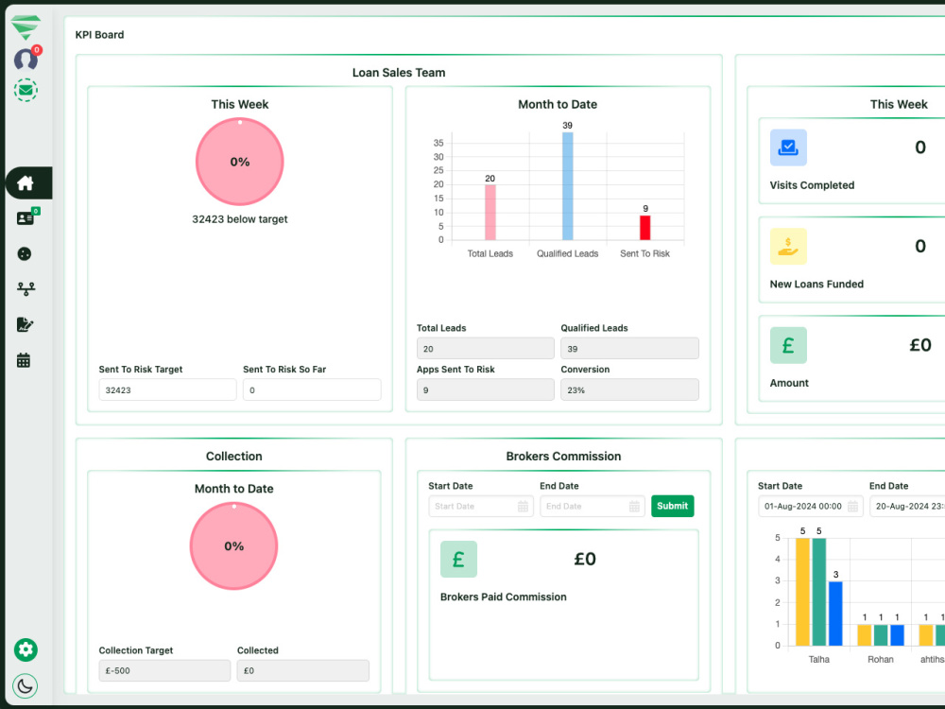The height and width of the screenshot is (709, 945).
Task: Click Talha's blue bar labeled 3
Action: [x=835, y=614]
